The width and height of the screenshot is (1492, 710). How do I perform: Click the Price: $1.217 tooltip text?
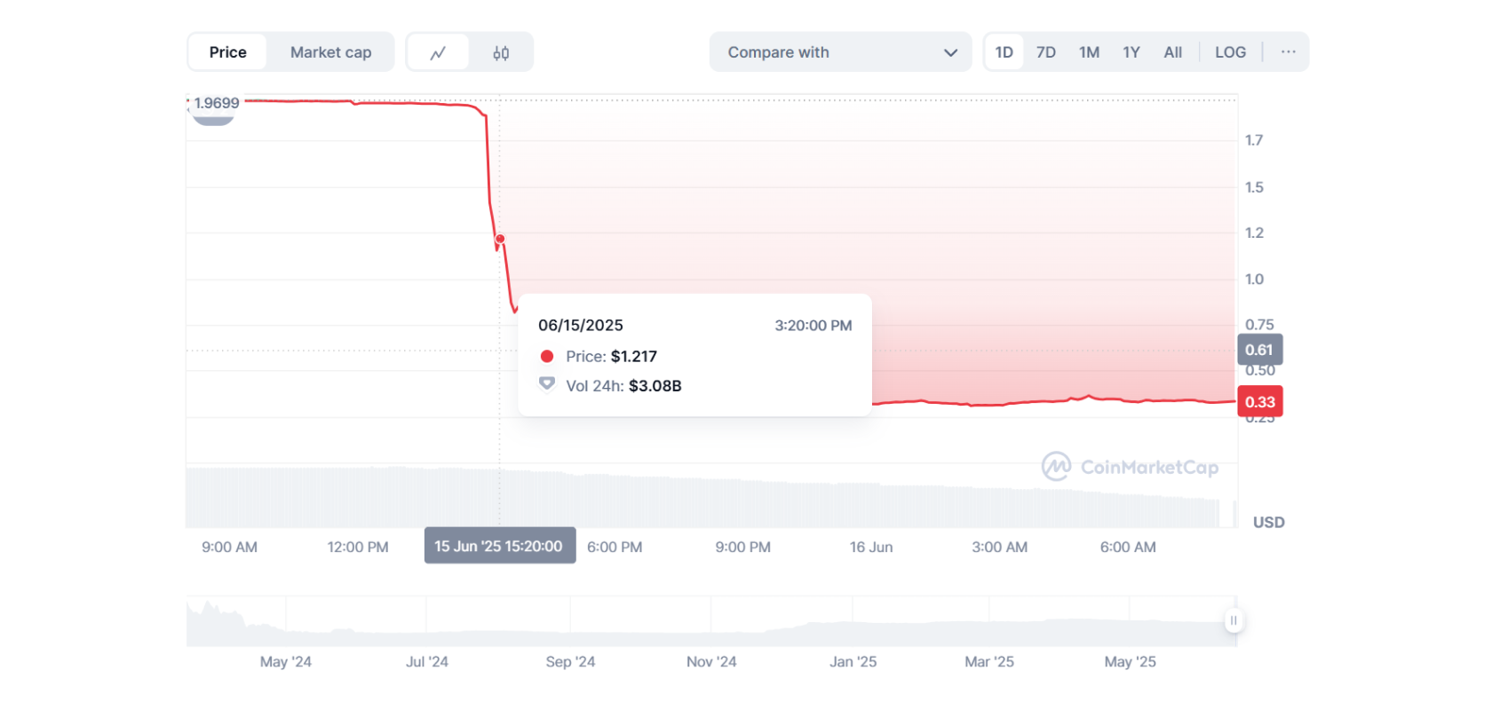611,357
